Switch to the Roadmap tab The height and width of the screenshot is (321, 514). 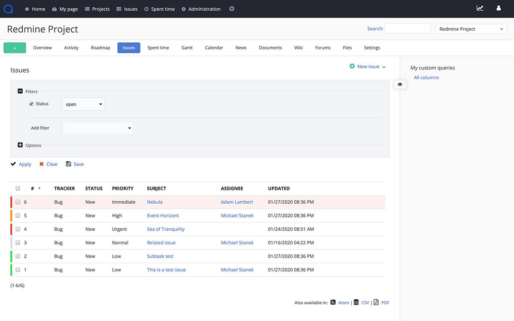point(101,48)
